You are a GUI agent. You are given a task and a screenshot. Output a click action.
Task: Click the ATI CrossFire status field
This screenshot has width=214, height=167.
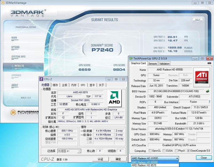point(179,145)
